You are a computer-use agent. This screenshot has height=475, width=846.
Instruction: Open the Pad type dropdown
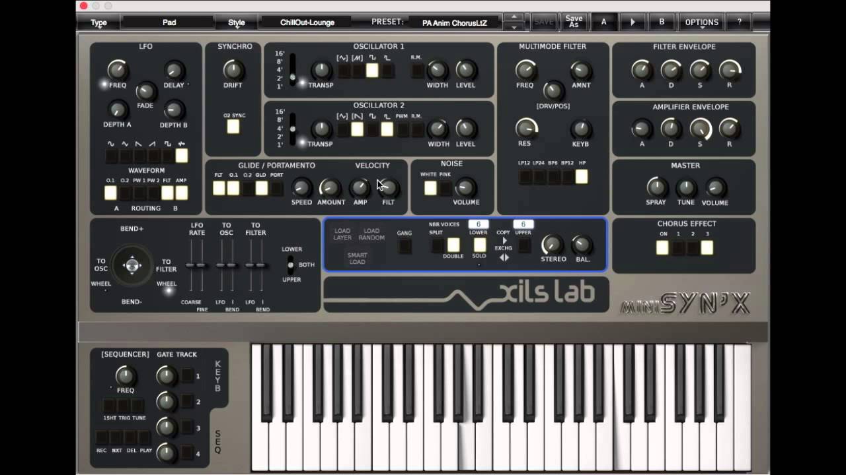coord(169,22)
